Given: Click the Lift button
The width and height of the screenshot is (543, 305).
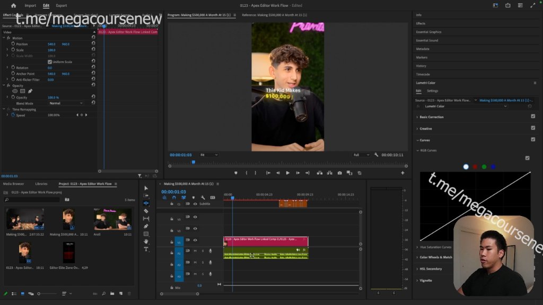Looking at the screenshot, I should (x=320, y=173).
